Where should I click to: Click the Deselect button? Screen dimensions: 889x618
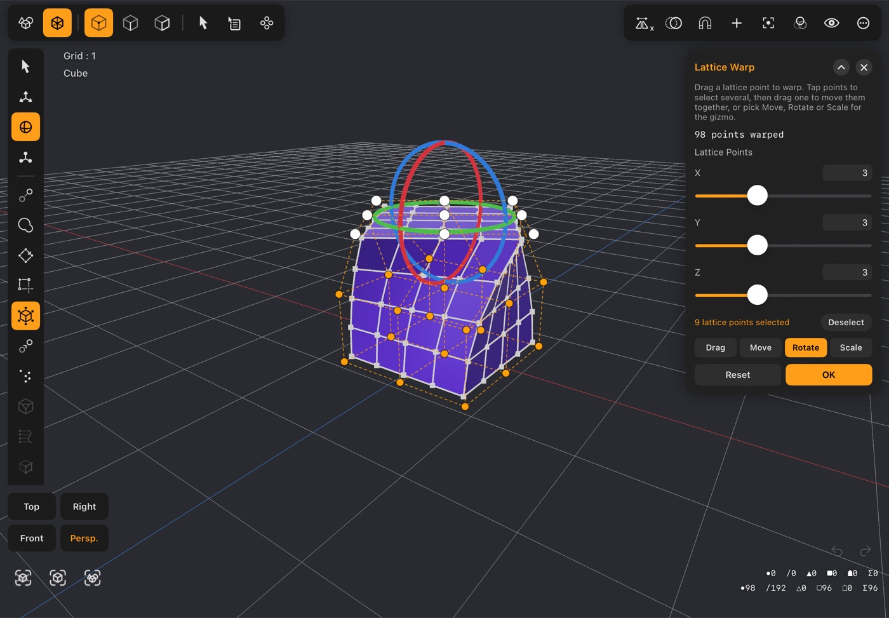846,322
